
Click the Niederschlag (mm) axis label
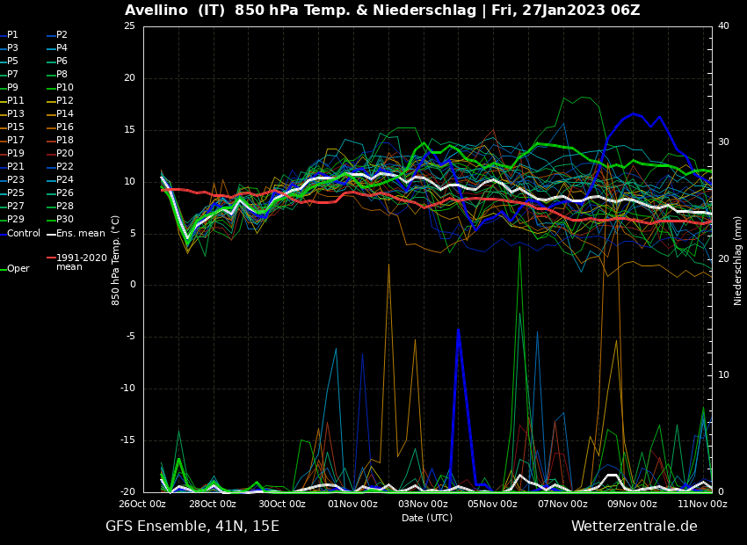point(738,260)
